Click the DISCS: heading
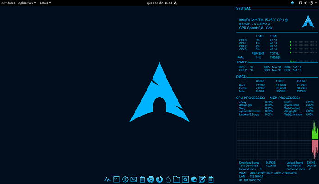 click(x=241, y=77)
